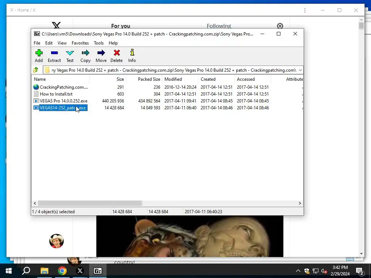Select the CrackingPatching.com globe file icon
Image resolution: width=371 pixels, height=278 pixels.
point(36,87)
